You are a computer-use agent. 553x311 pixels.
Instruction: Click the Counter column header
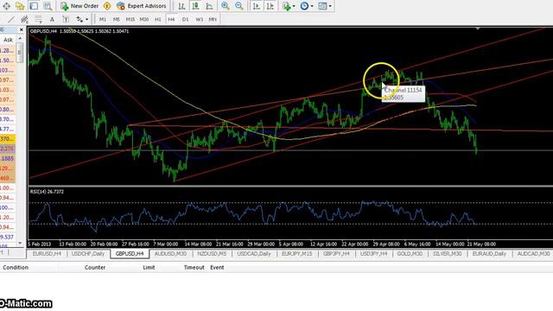point(95,267)
